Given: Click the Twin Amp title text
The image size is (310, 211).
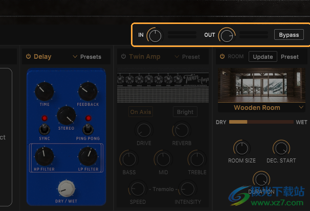Looking at the screenshot, I should click(145, 57).
